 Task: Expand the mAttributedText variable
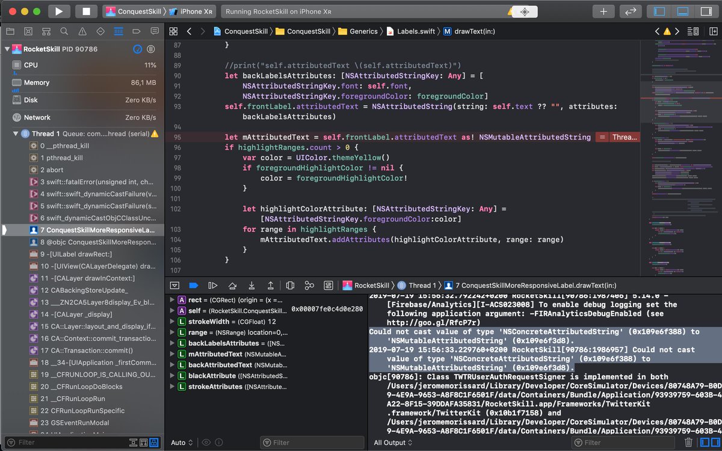click(x=172, y=354)
